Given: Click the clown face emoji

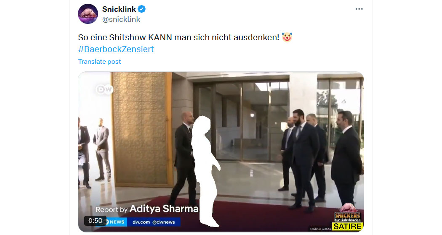Looking at the screenshot, I should click(x=287, y=37).
